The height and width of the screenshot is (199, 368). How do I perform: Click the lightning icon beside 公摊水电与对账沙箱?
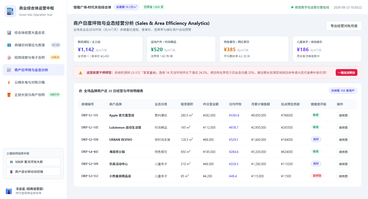click(x=9, y=82)
